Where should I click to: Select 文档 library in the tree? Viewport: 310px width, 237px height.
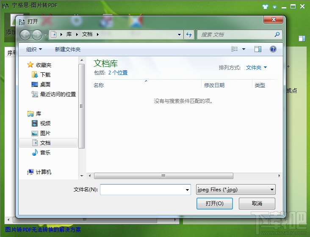[x=49, y=143]
